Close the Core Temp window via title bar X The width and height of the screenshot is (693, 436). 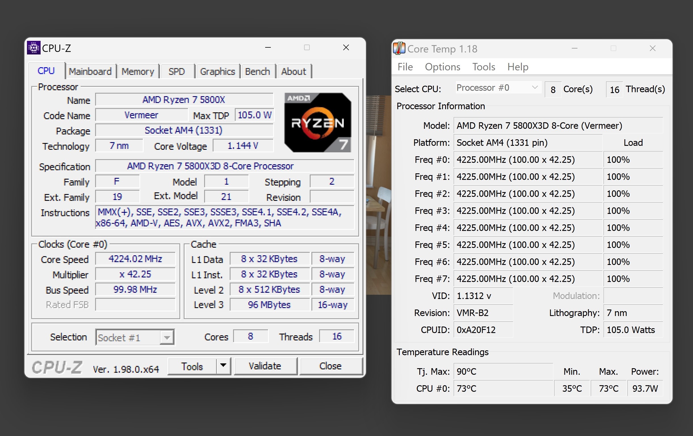tap(652, 48)
